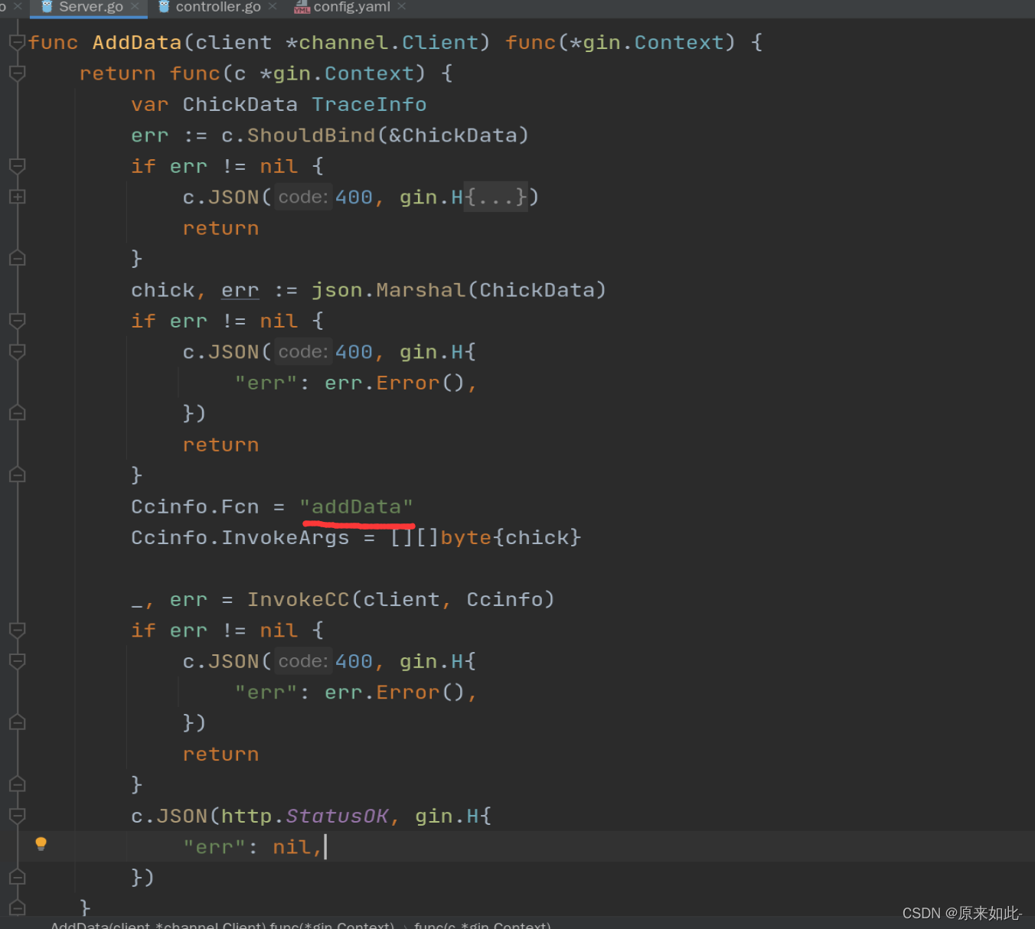Image resolution: width=1035 pixels, height=929 pixels.
Task: Collapse func AddData using its gutter fold marker
Action: [17, 42]
